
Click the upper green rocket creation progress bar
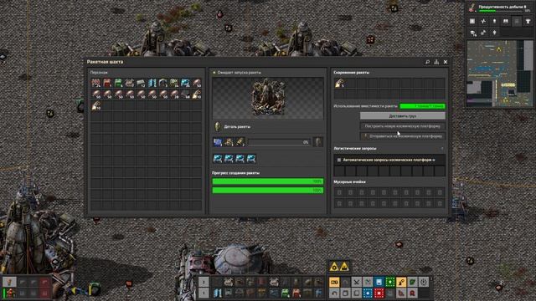[268, 181]
